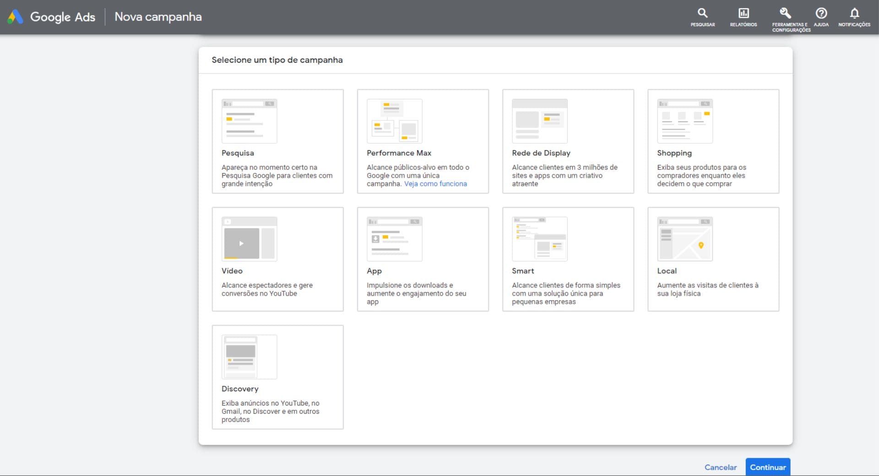Select the Local campaign map illustration
Image resolution: width=879 pixels, height=476 pixels.
point(684,239)
